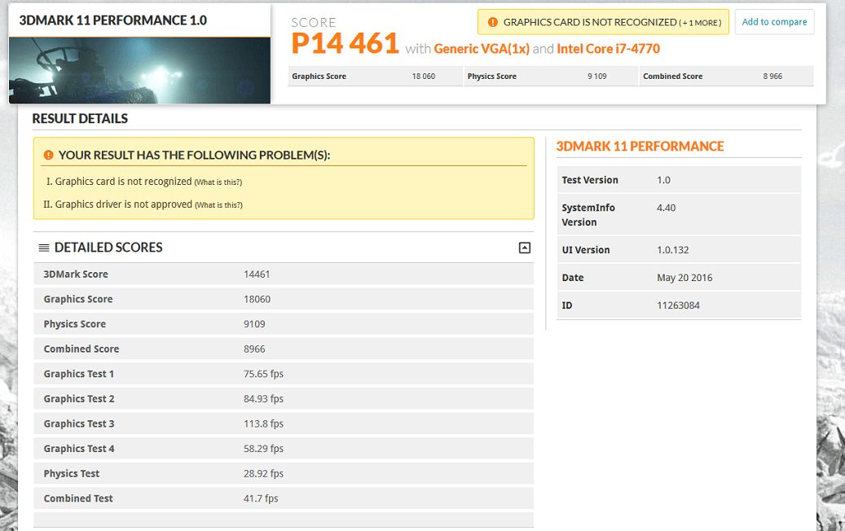Viewport: 845px width, 531px height.
Task: Click the Add to compare button
Action: tap(774, 22)
